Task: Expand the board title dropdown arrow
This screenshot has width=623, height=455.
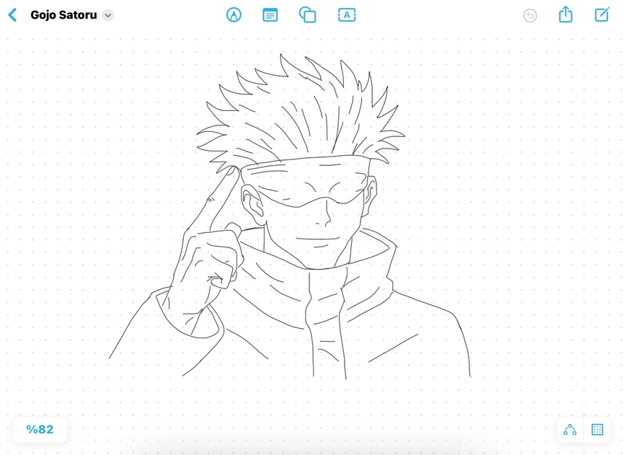Action: click(x=107, y=15)
